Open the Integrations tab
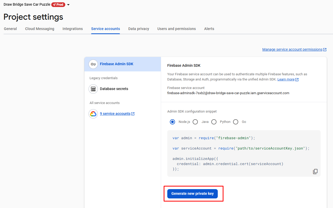This screenshot has width=333, height=208. [73, 29]
